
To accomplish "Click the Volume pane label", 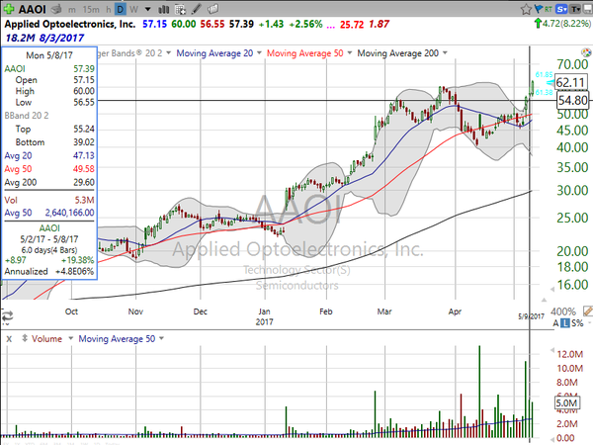I will (x=46, y=338).
